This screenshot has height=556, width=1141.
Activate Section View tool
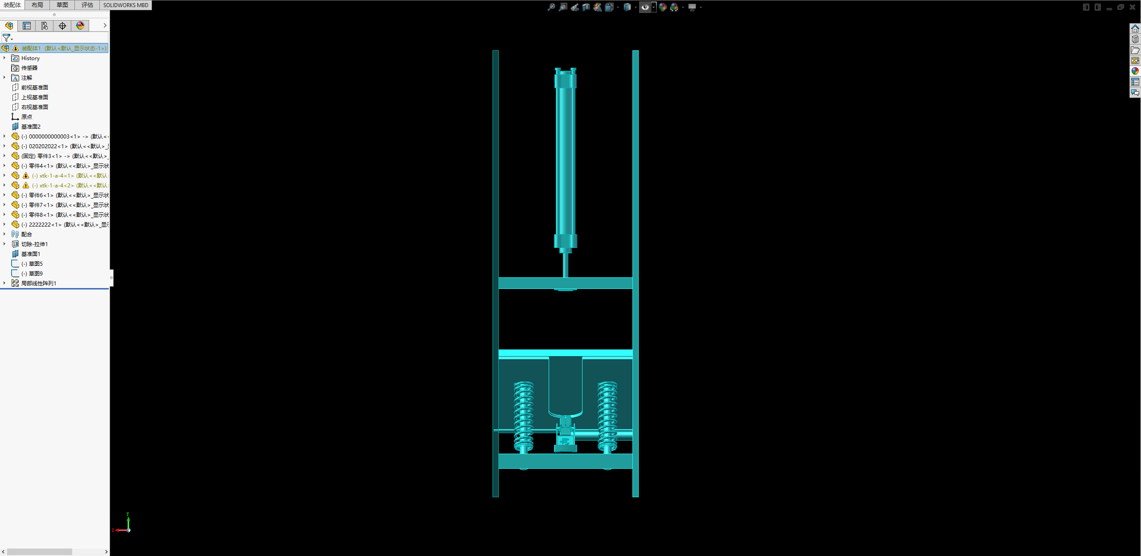click(x=586, y=7)
